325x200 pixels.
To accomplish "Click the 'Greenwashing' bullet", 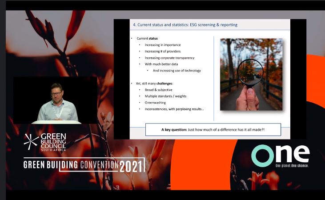I will click(155, 103).
